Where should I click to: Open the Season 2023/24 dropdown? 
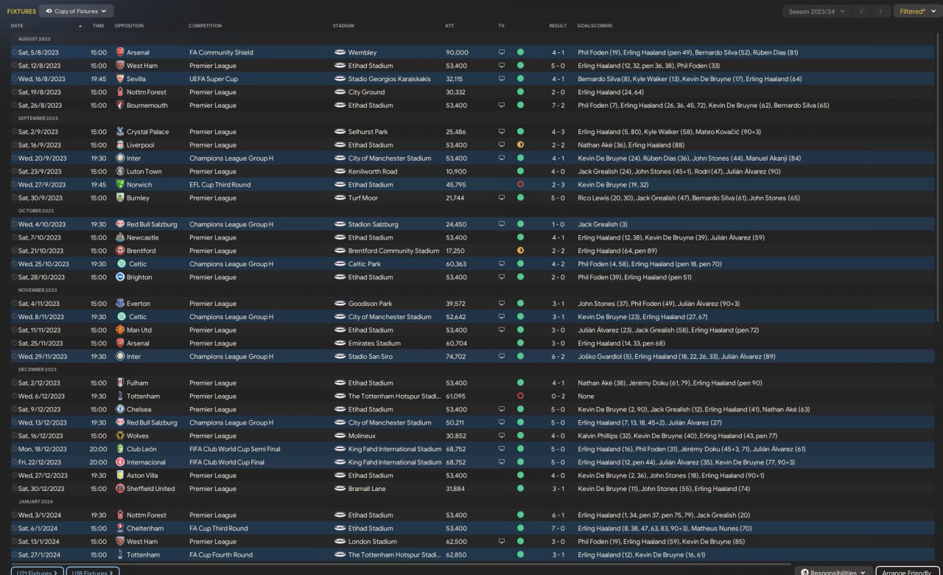click(816, 12)
